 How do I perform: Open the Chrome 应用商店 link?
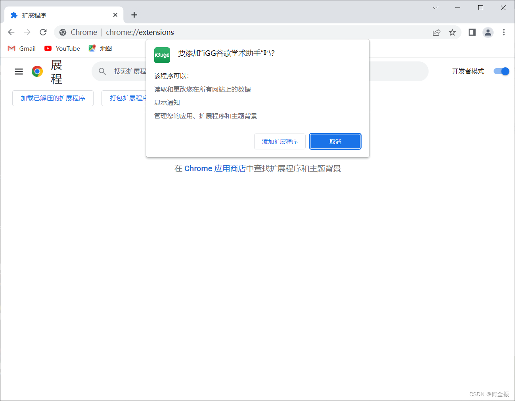(215, 169)
